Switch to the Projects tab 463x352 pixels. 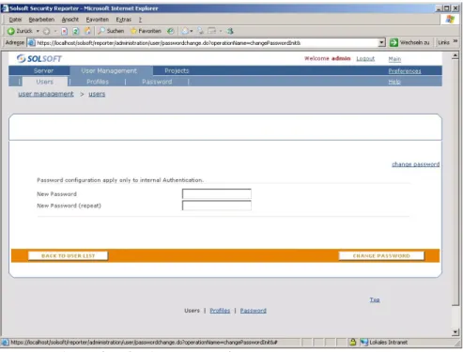point(177,70)
